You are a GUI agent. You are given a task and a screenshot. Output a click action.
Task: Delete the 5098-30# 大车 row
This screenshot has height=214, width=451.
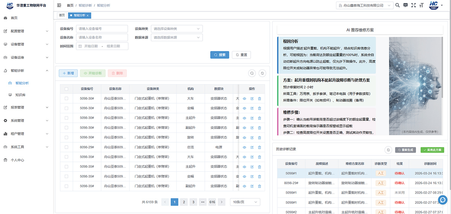click(259, 99)
